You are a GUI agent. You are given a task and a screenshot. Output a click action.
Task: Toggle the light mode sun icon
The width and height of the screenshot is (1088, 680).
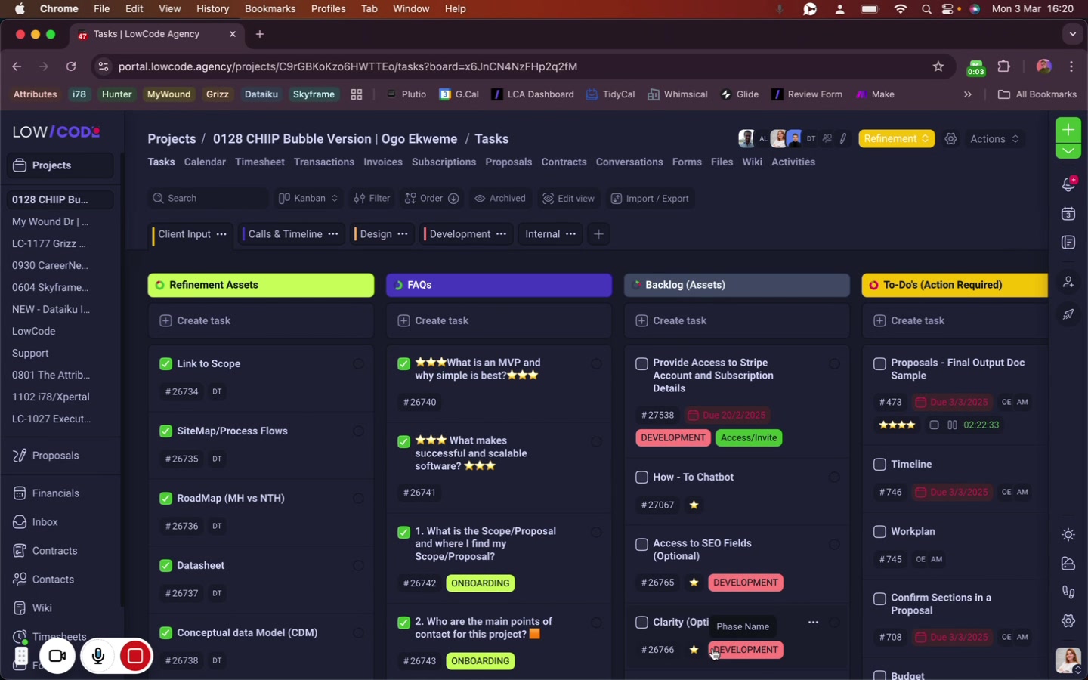(x=1068, y=535)
